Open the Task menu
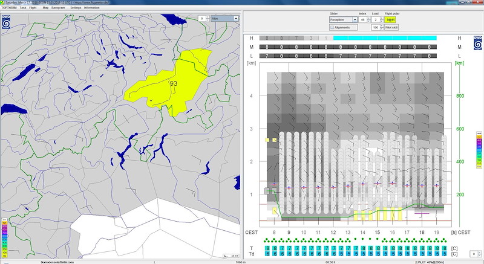This screenshot has height=264, width=484. click(x=23, y=8)
